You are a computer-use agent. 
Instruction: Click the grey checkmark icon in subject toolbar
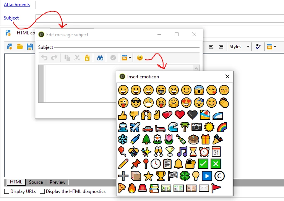tap(113, 58)
